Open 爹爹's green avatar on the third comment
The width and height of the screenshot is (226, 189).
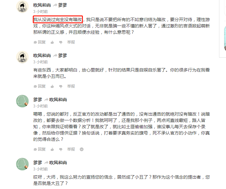click(x=22, y=101)
